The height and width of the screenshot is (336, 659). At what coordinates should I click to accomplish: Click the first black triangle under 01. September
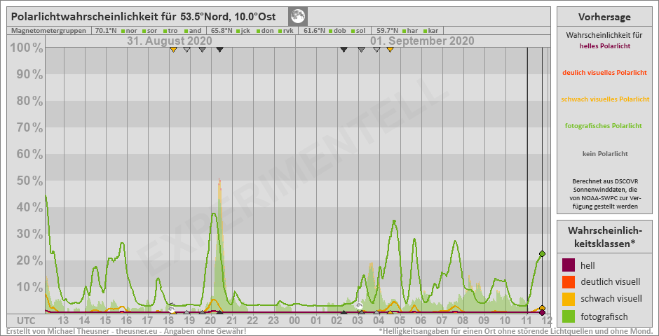tap(344, 50)
